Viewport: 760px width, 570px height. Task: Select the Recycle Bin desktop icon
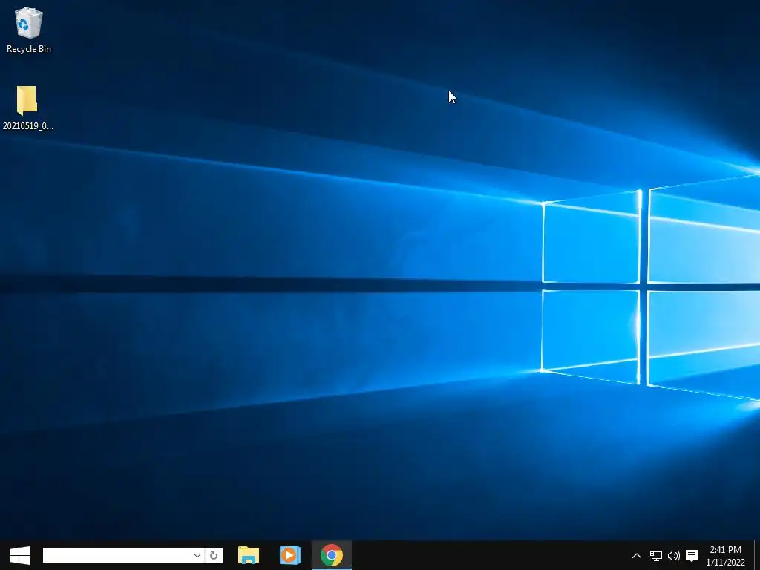pyautogui.click(x=29, y=30)
